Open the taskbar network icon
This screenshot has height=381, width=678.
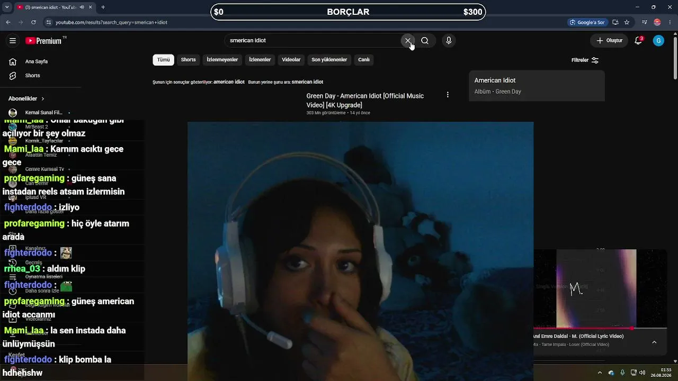click(634, 373)
